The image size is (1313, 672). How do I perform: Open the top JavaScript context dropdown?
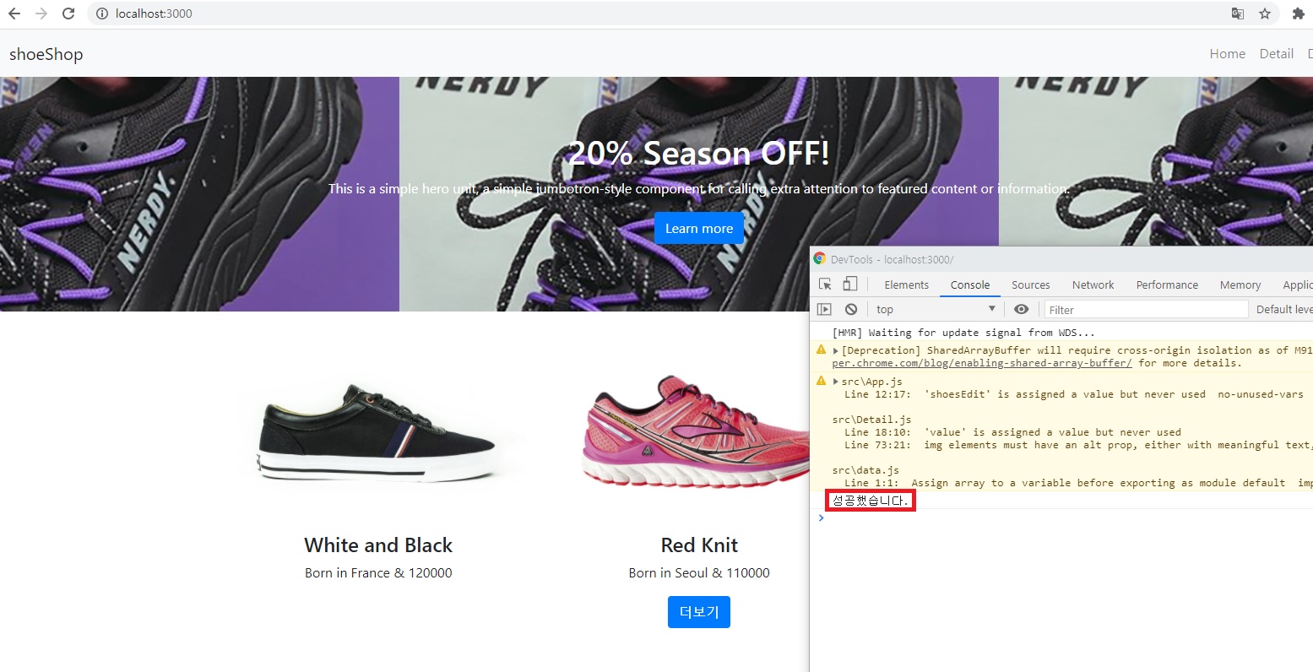click(936, 309)
